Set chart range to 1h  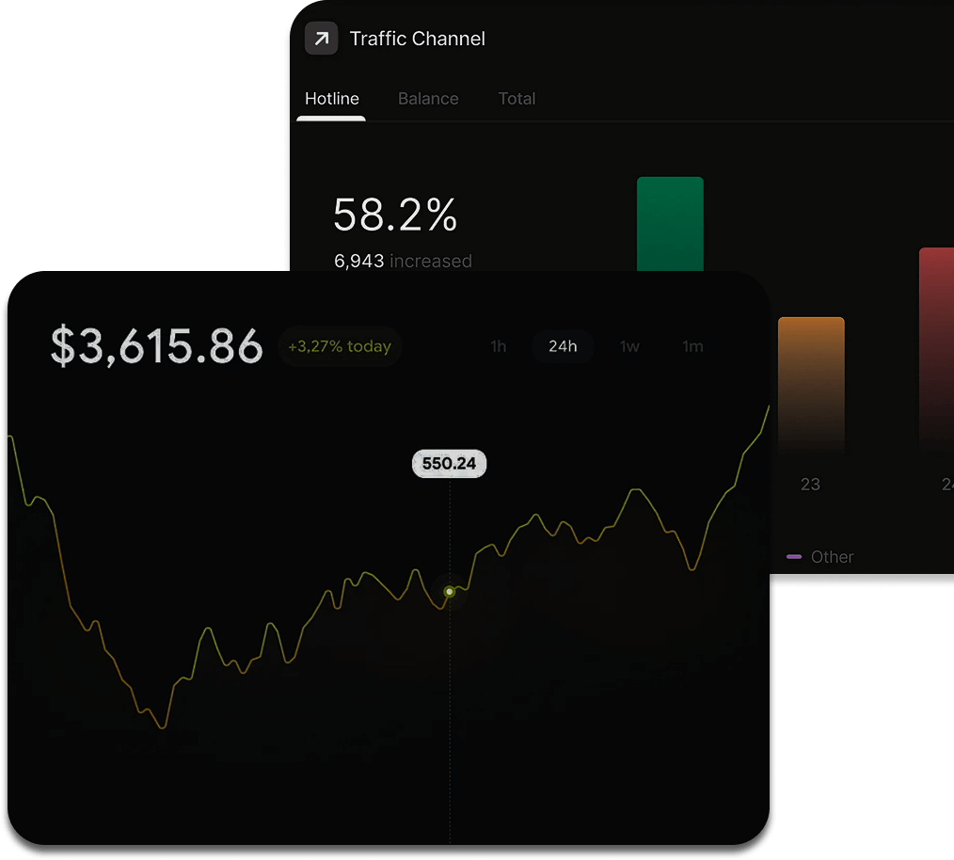499,346
